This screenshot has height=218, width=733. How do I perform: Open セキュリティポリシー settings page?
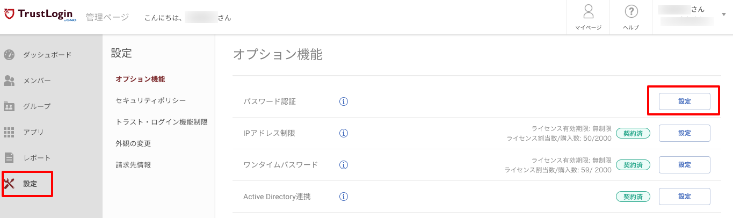[151, 100]
